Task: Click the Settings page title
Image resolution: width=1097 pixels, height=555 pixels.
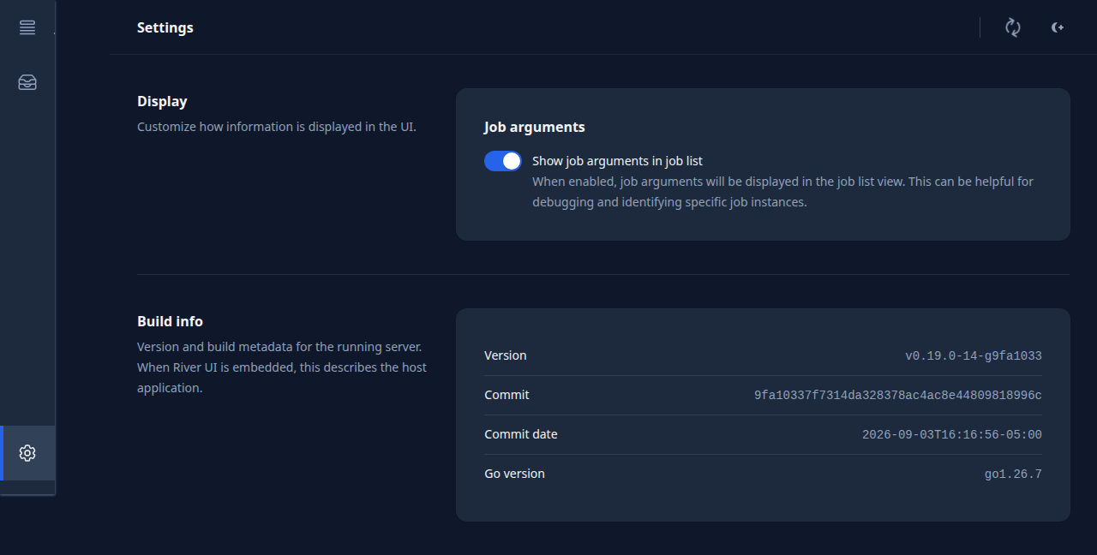Action: pos(165,27)
